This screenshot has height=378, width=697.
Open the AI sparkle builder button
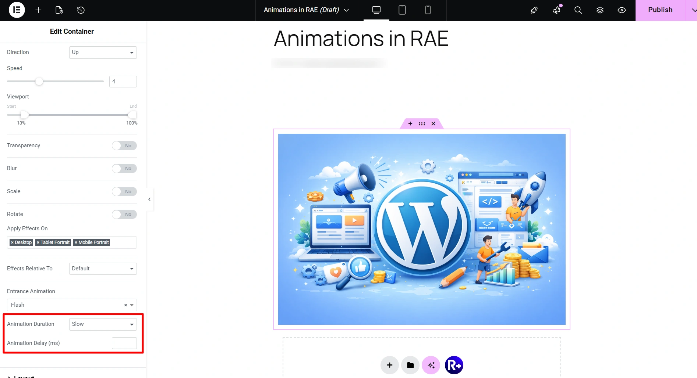point(431,365)
